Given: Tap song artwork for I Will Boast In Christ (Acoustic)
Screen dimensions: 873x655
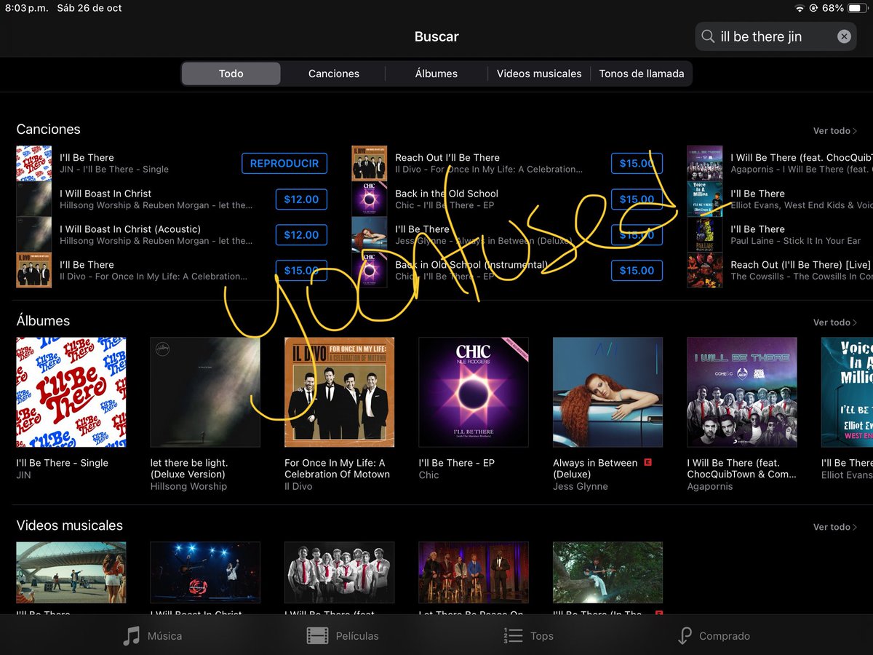Looking at the screenshot, I should [34, 234].
